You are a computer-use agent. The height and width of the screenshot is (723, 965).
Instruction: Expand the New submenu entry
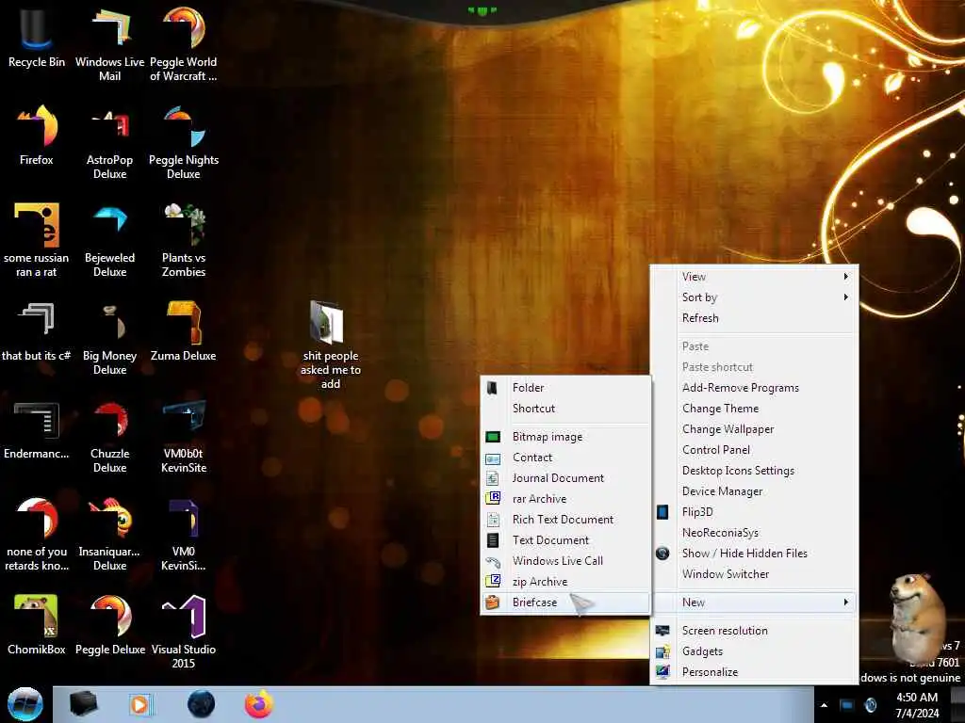(x=754, y=602)
